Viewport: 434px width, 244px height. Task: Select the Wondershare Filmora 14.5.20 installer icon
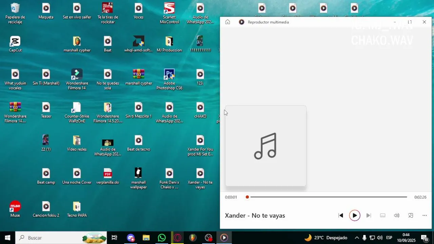coord(107,113)
